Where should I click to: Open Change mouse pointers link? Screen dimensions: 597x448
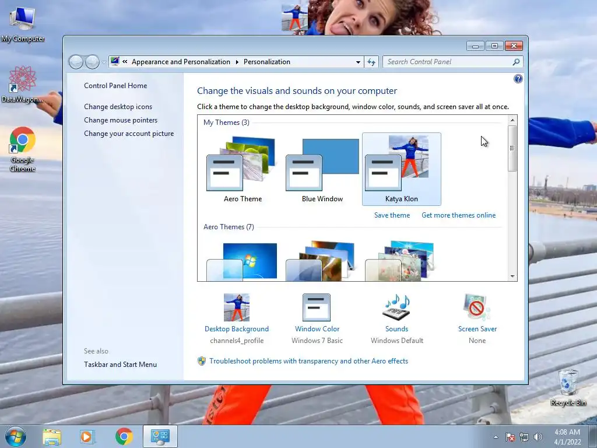point(121,120)
